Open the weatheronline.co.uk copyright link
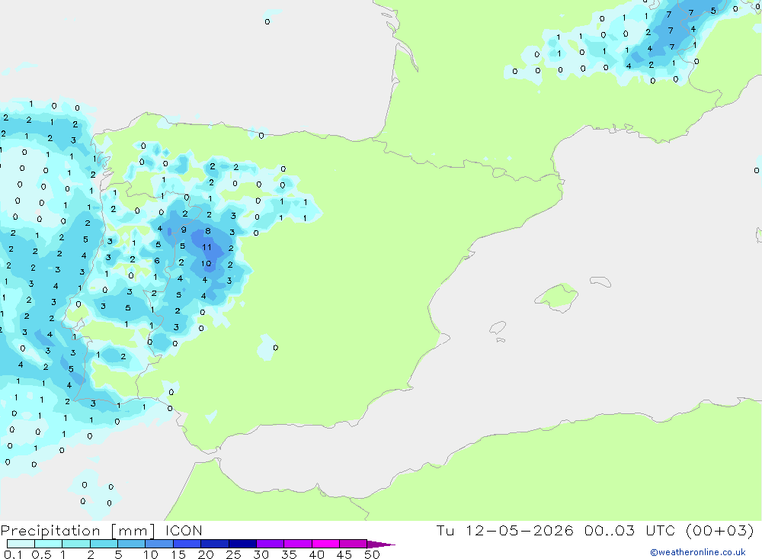 [x=697, y=552]
